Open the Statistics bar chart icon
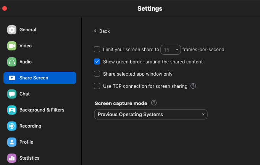This screenshot has width=260, height=165. click(x=12, y=158)
